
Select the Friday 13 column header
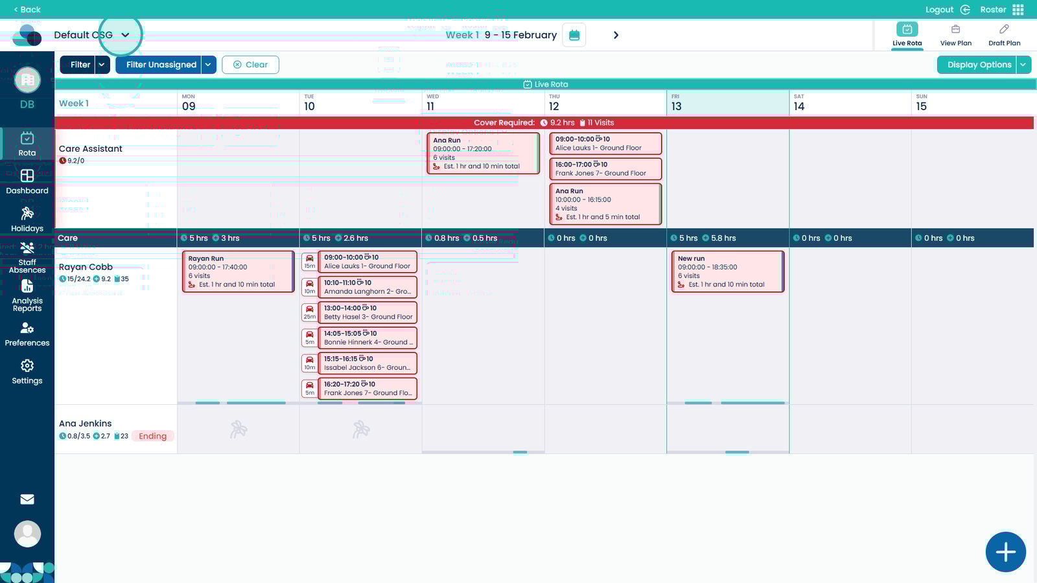[x=728, y=103]
